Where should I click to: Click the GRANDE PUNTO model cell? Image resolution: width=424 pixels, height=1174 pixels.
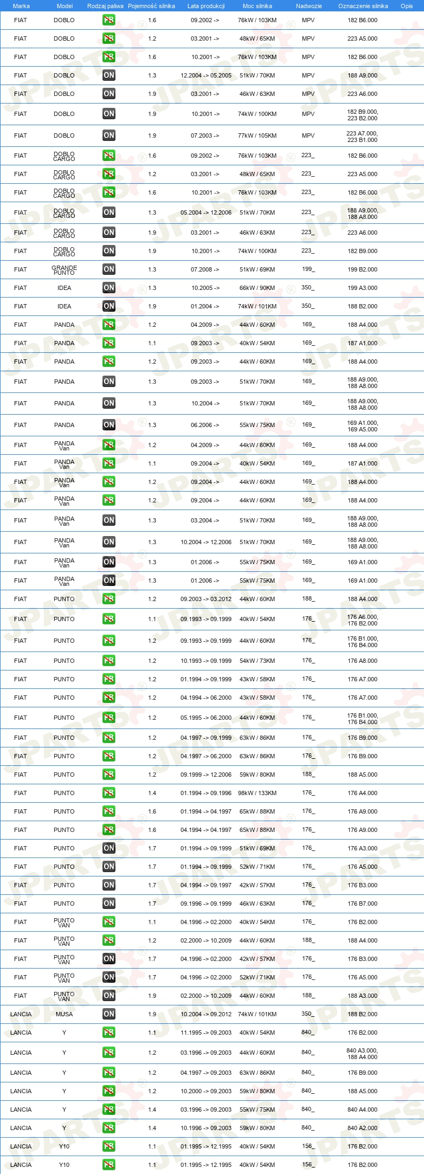pos(64,270)
